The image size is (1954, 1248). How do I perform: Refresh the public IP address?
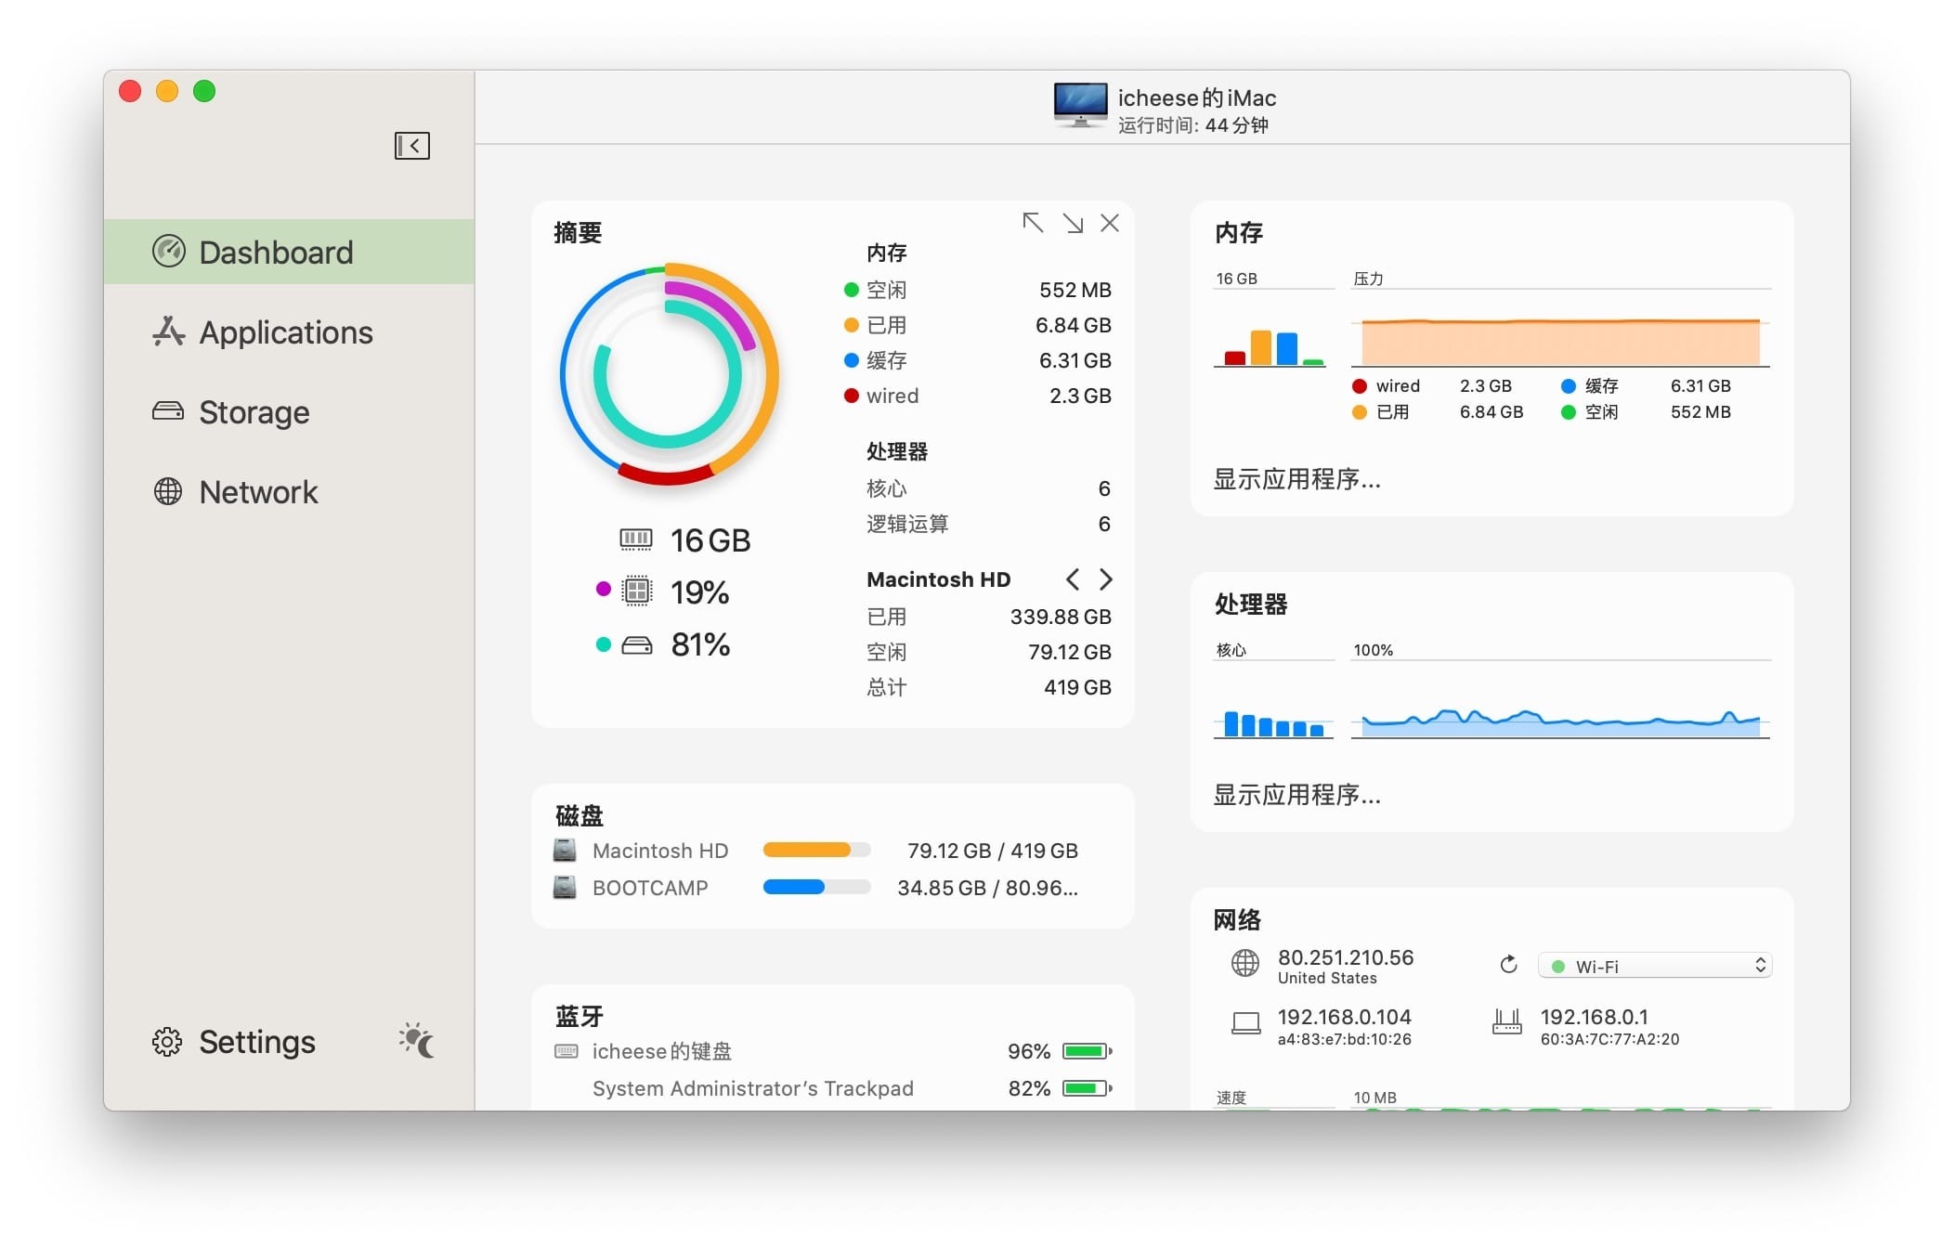(x=1508, y=965)
